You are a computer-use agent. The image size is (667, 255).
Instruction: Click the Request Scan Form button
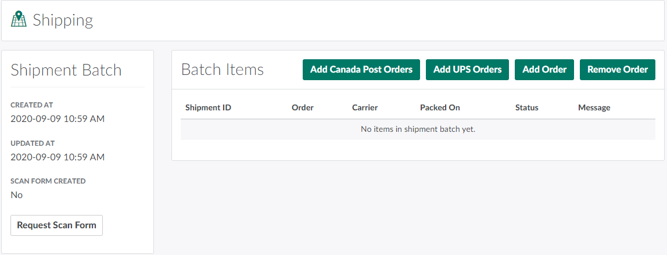[56, 225]
